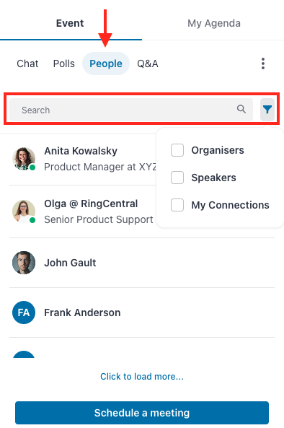Image resolution: width=284 pixels, height=428 pixels.
Task: Click John Gault's profile picture
Action: click(x=24, y=263)
